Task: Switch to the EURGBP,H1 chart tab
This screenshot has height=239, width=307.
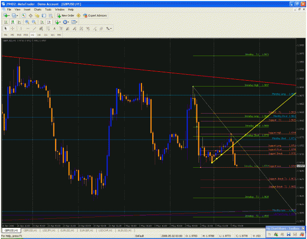Action: 87,230
